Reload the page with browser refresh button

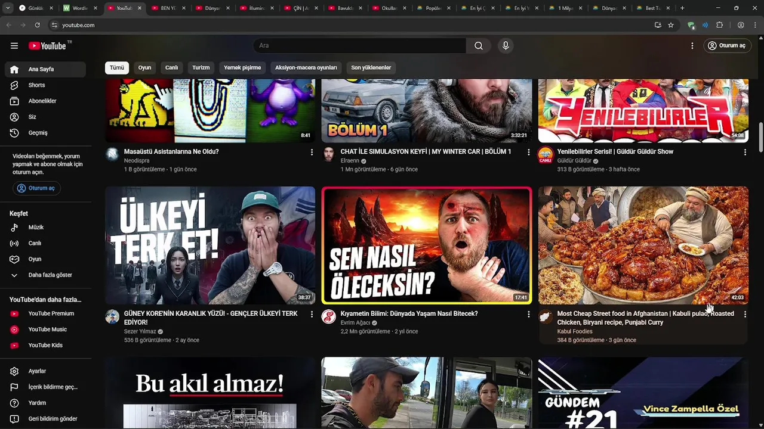tap(37, 25)
